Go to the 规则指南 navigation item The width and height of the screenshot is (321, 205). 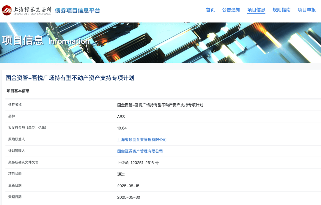tap(281, 10)
